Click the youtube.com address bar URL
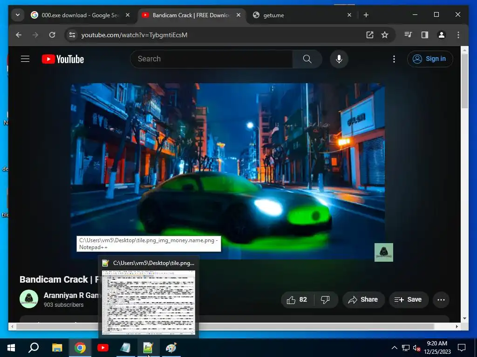Viewport: 477px width, 357px height. [134, 35]
